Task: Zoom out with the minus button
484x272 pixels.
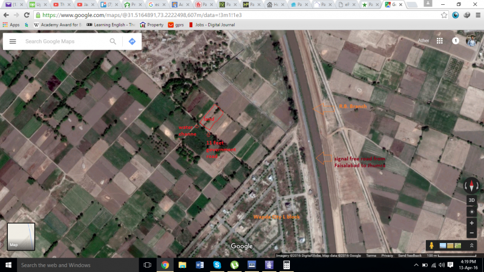Action: 471,233
